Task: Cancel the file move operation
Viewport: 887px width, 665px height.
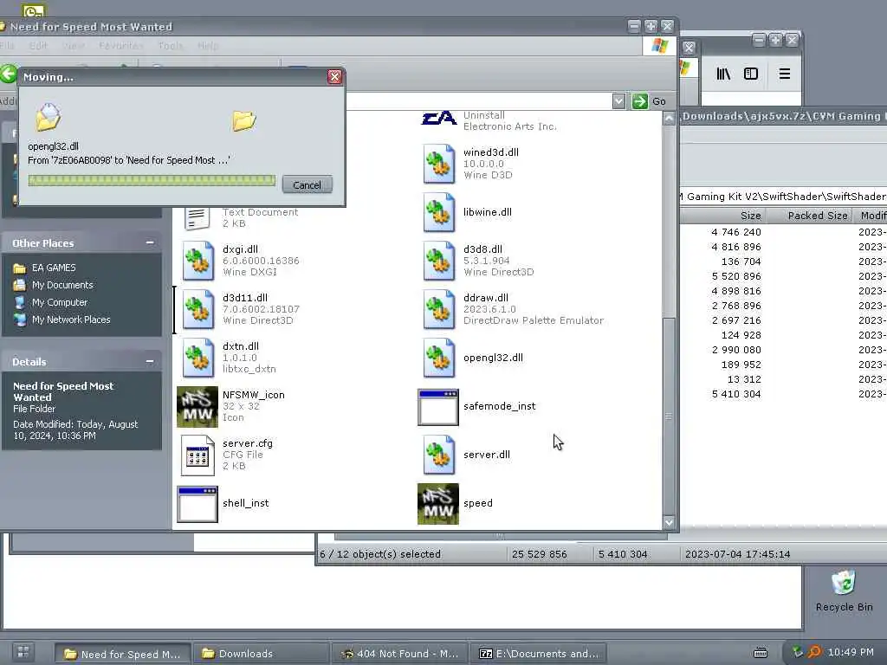Action: point(308,185)
